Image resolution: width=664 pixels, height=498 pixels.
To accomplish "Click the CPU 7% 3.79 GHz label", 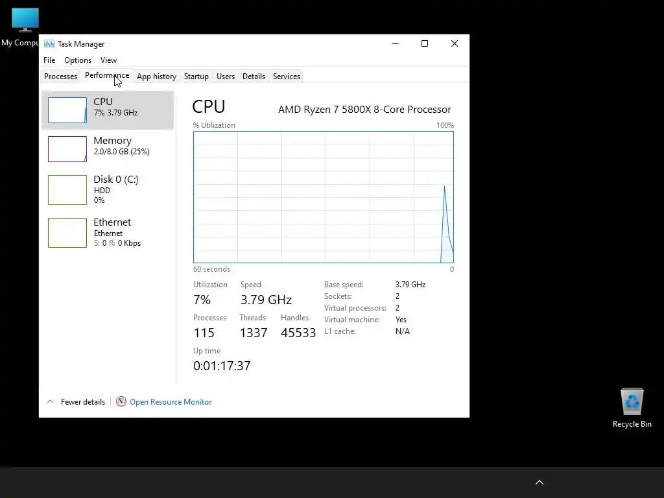I will click(x=115, y=113).
